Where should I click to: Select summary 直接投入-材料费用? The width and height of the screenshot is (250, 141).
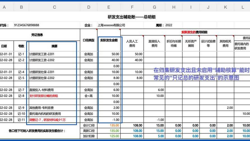tap(41, 90)
